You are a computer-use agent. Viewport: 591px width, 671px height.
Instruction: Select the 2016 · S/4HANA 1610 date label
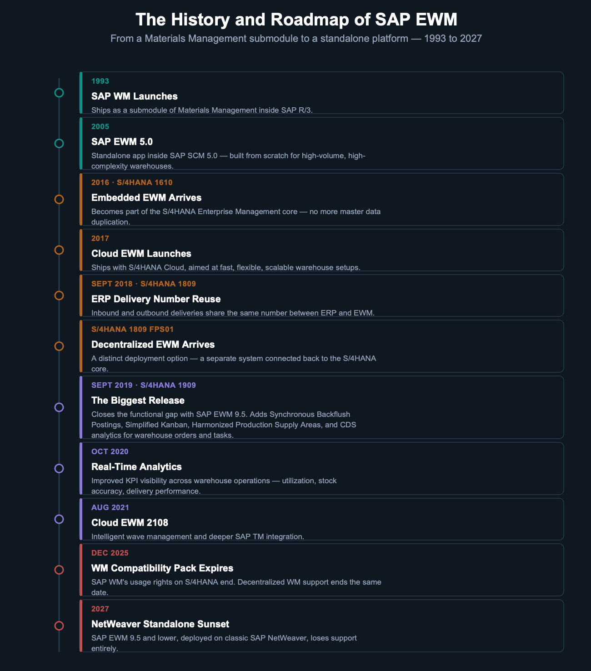(x=132, y=182)
